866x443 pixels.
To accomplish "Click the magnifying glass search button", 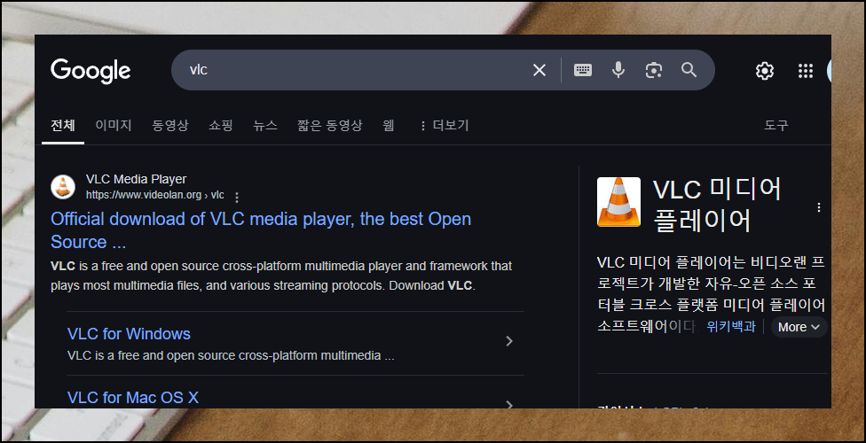I will pyautogui.click(x=689, y=70).
